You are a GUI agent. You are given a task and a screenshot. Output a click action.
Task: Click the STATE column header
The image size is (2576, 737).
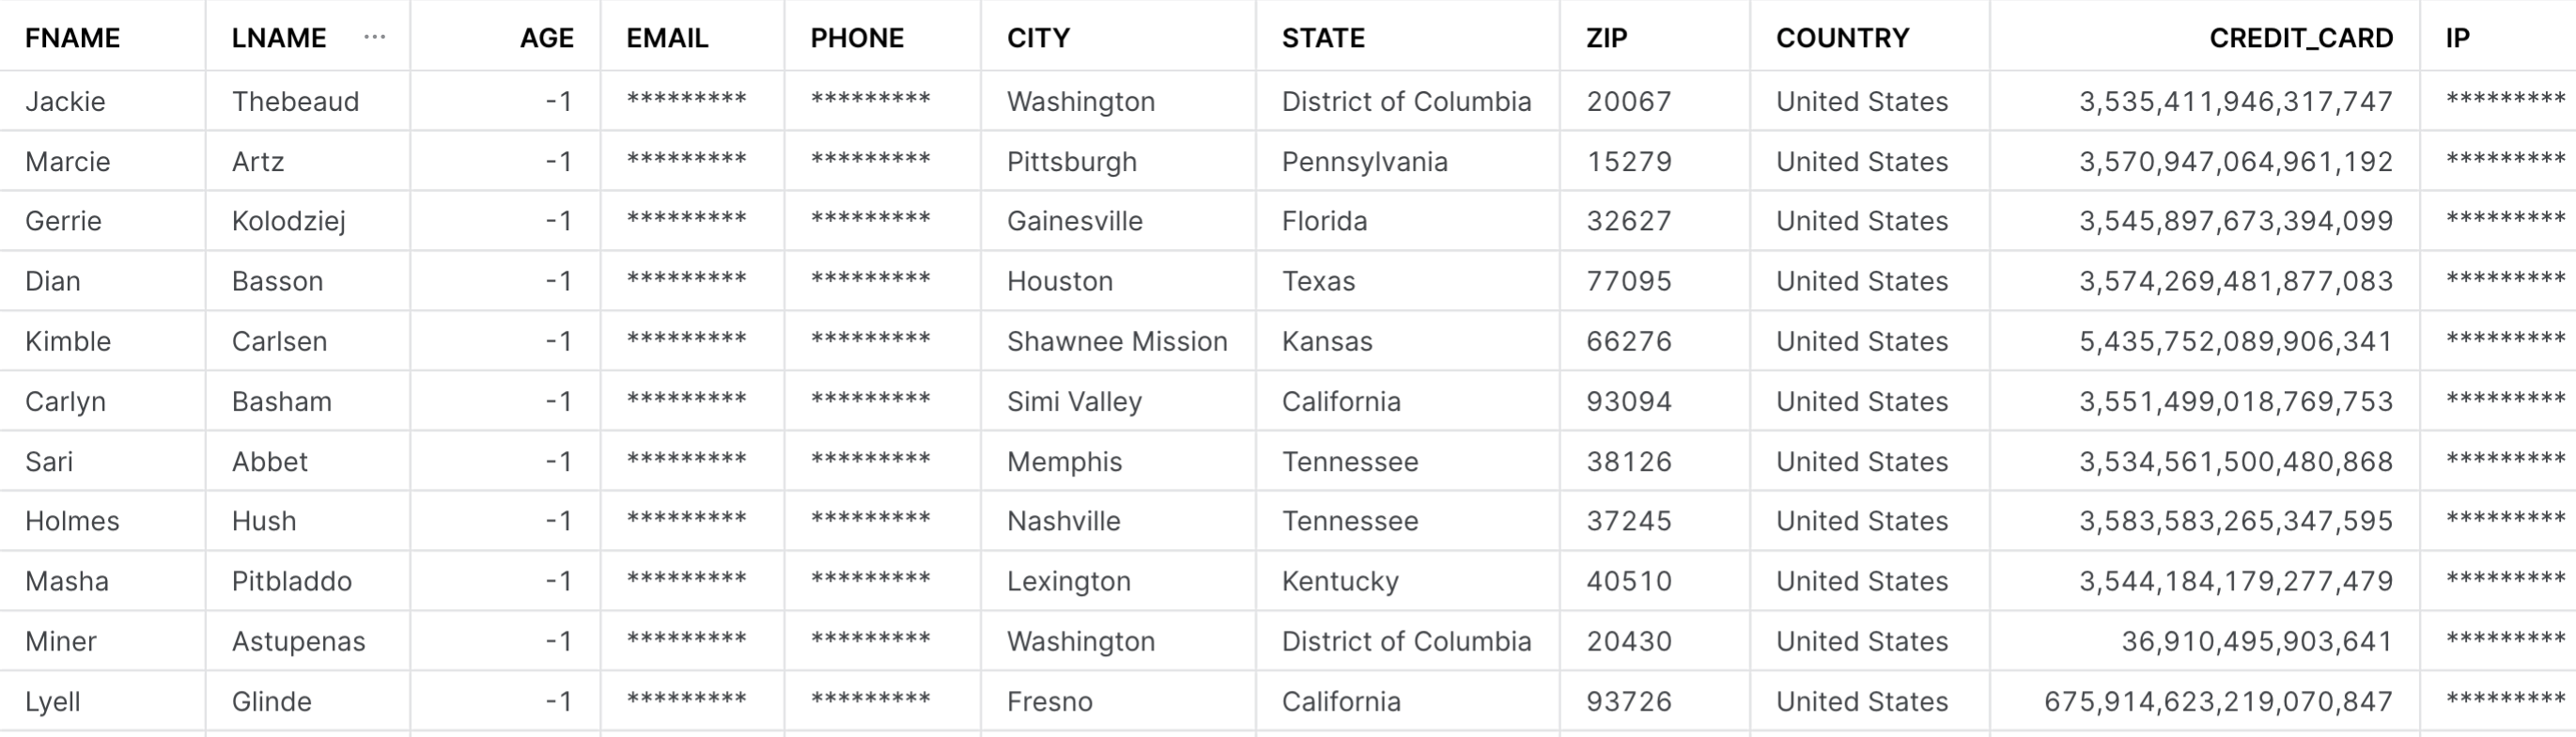(1323, 38)
